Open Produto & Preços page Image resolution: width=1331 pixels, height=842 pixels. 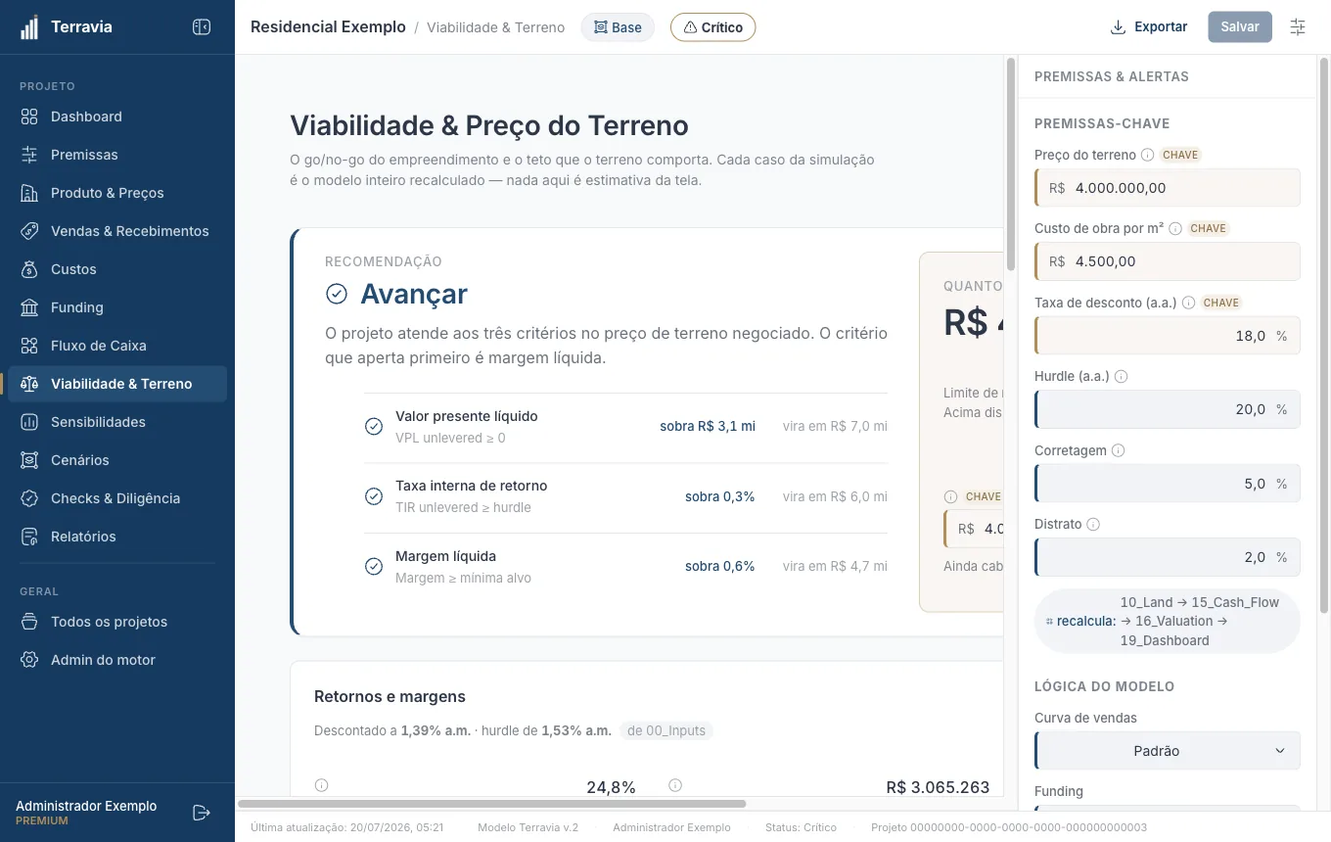pos(117,193)
